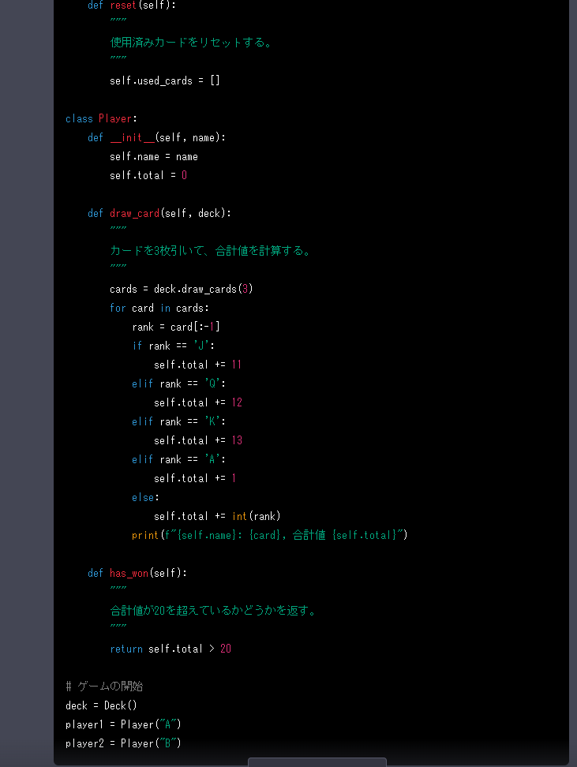
Task: Click the line 'player2 = Player("B")'
Action: pos(123,743)
